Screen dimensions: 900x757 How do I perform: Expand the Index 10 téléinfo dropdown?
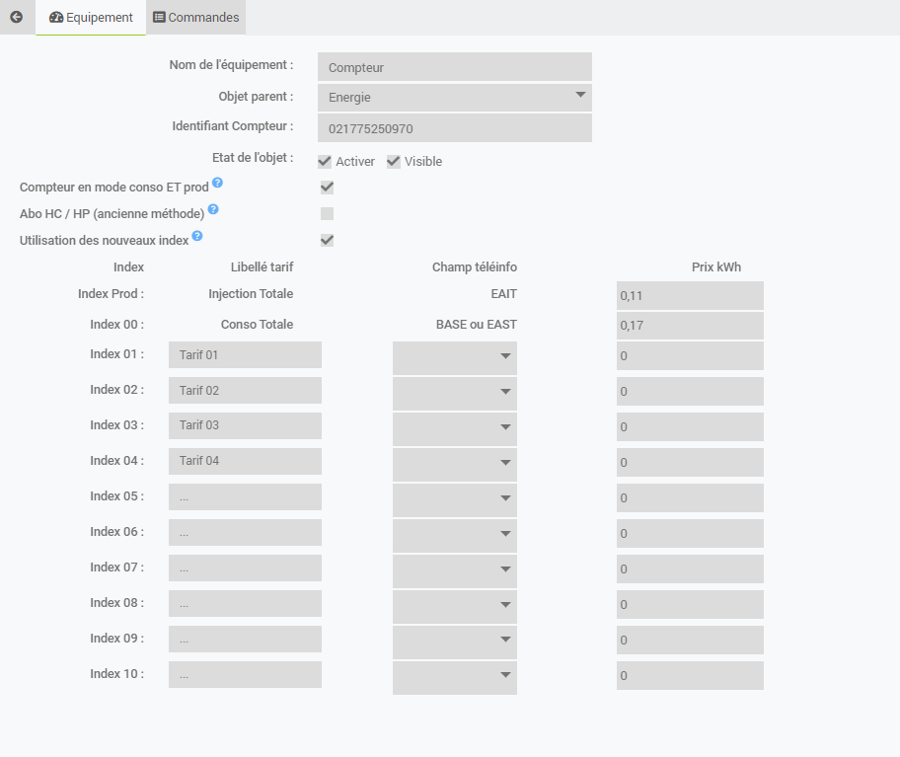pos(455,677)
